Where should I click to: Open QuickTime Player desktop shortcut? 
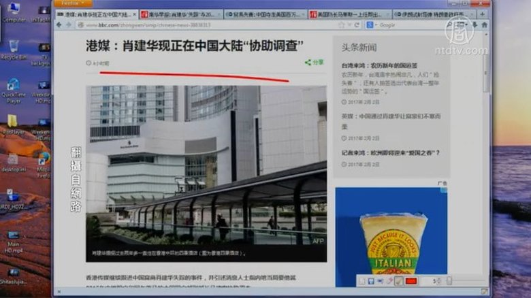14,88
